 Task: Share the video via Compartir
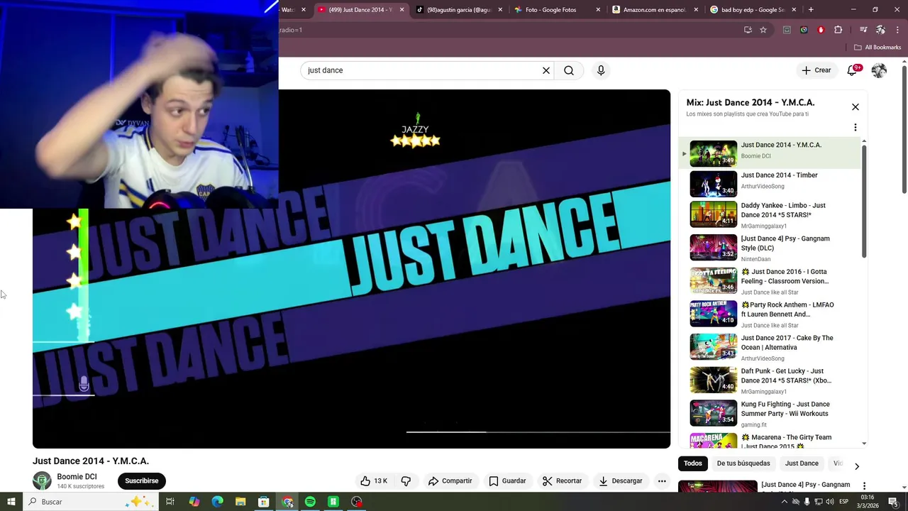tap(450, 480)
